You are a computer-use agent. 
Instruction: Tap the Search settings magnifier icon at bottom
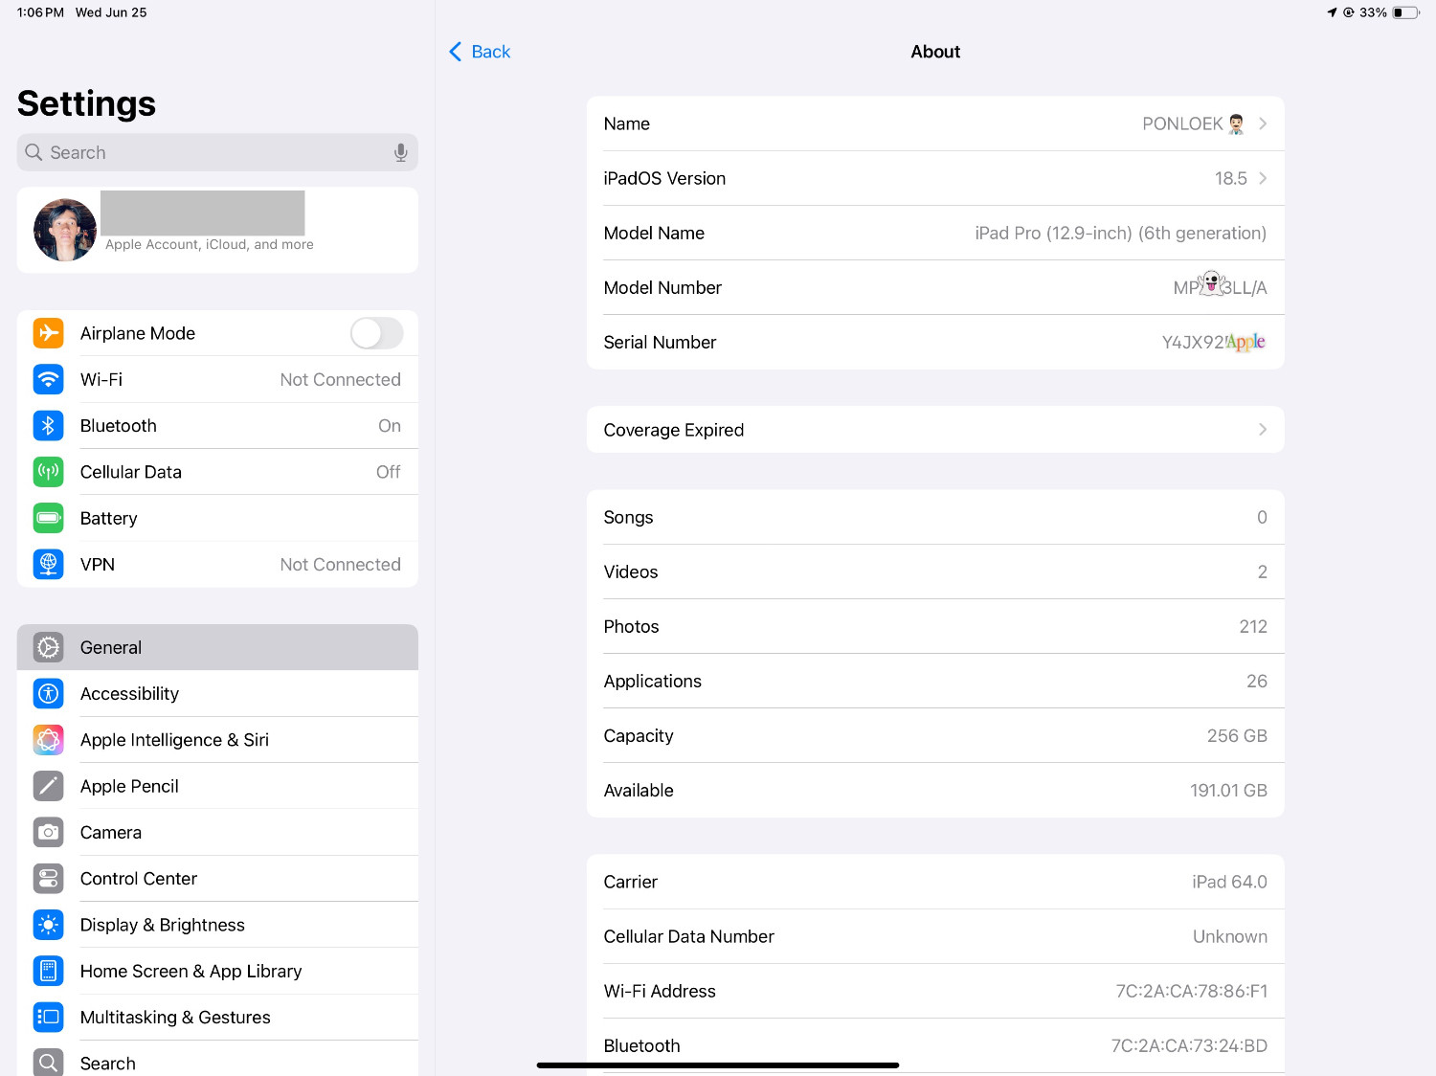click(49, 1063)
